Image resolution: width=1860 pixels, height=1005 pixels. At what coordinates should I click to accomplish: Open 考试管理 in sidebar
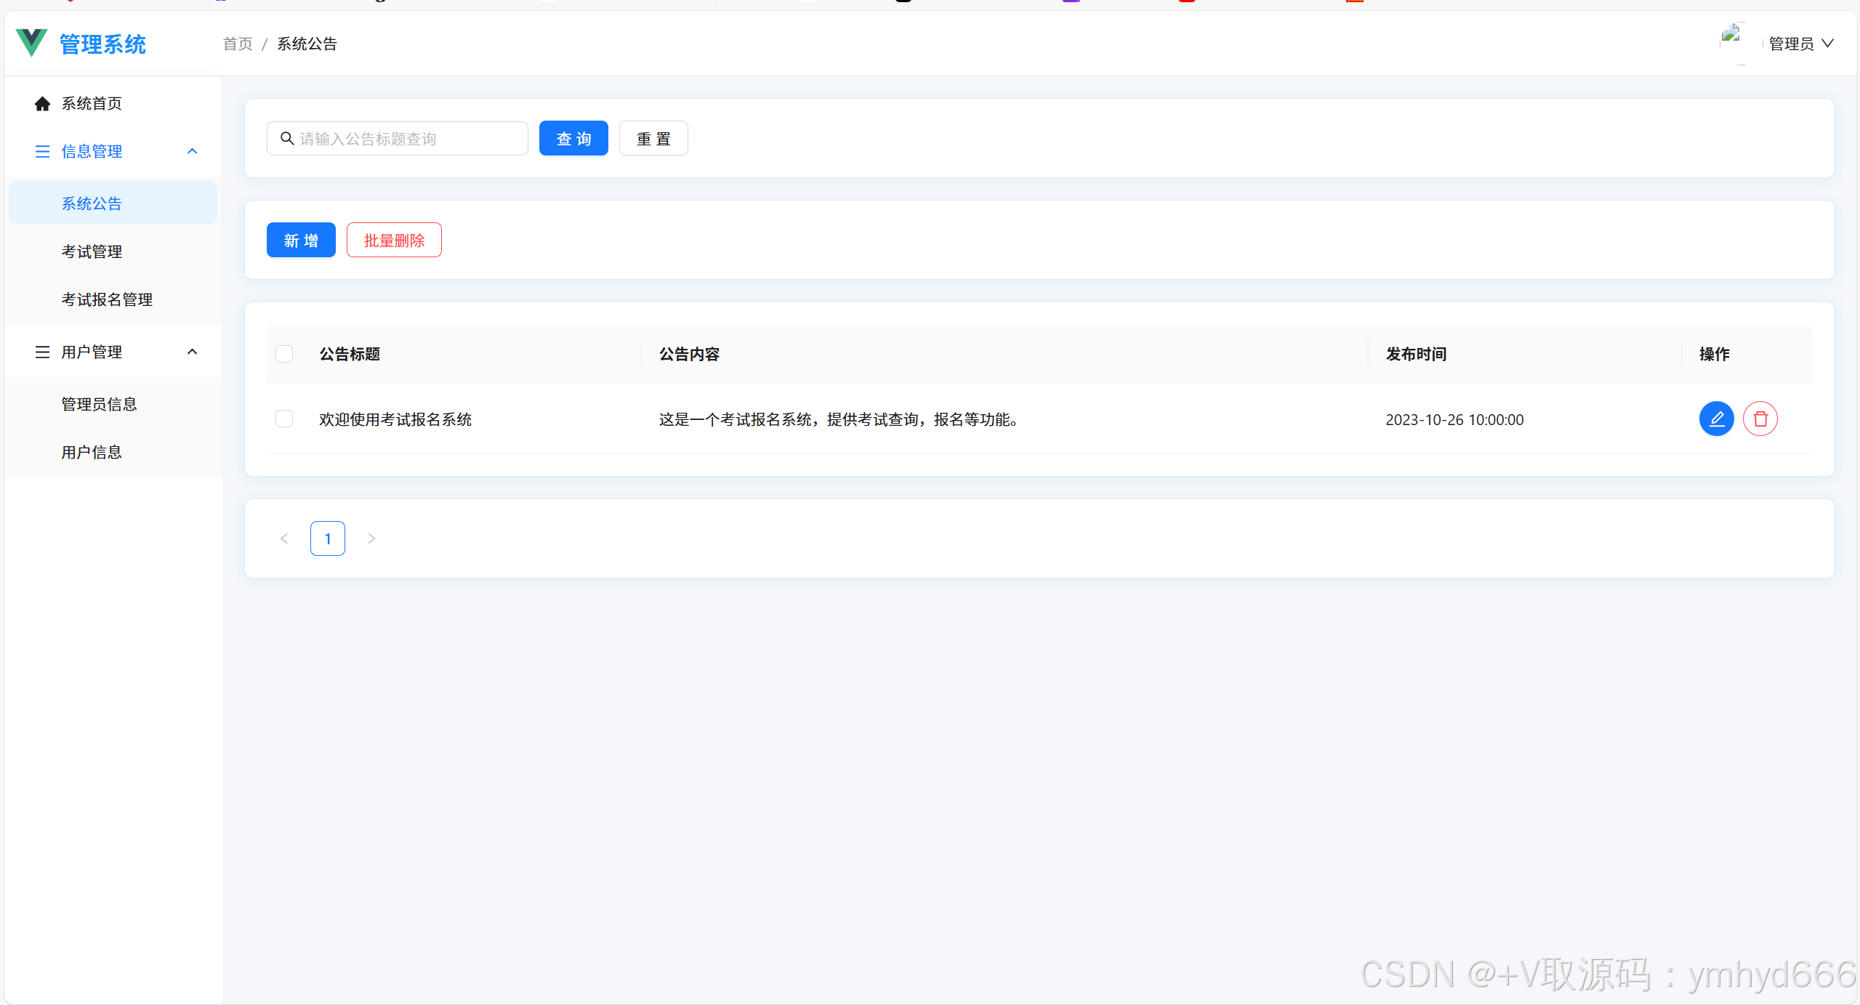click(x=92, y=251)
